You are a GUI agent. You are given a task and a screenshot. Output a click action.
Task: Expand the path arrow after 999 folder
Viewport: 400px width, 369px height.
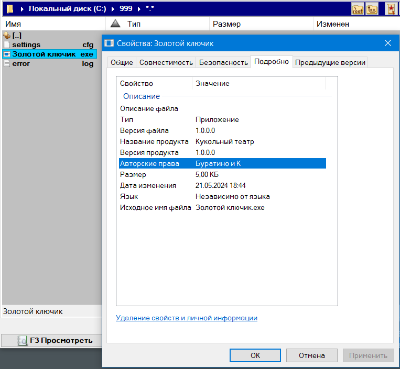coord(138,9)
